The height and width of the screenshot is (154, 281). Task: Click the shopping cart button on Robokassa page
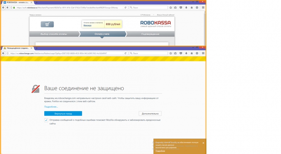point(47,24)
